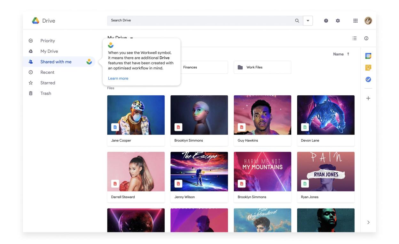Collapse side panel with chevron arrow

[x=368, y=222]
